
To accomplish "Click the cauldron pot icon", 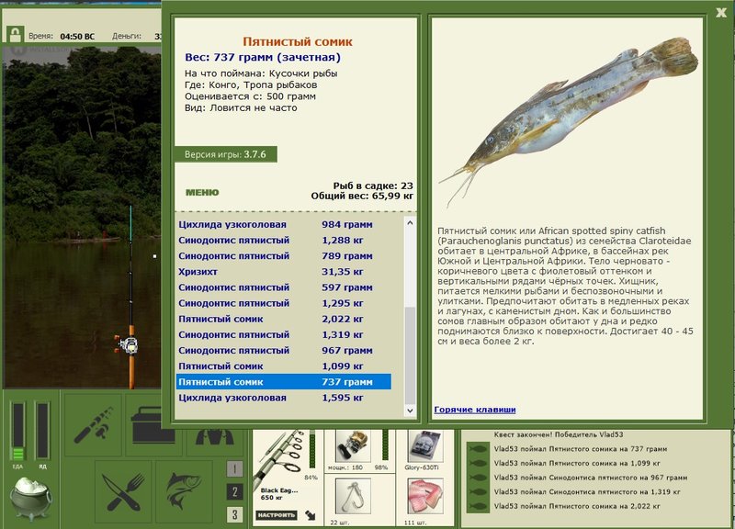I will tap(30, 499).
